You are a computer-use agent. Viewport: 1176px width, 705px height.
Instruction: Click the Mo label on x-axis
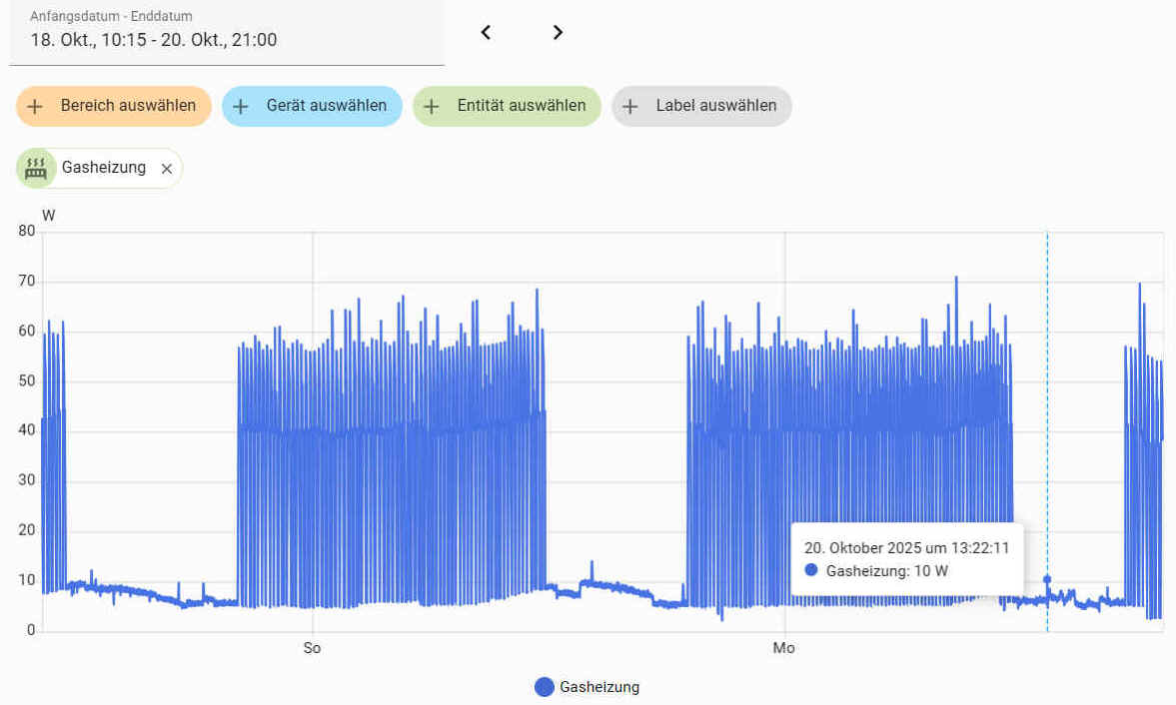coord(784,649)
